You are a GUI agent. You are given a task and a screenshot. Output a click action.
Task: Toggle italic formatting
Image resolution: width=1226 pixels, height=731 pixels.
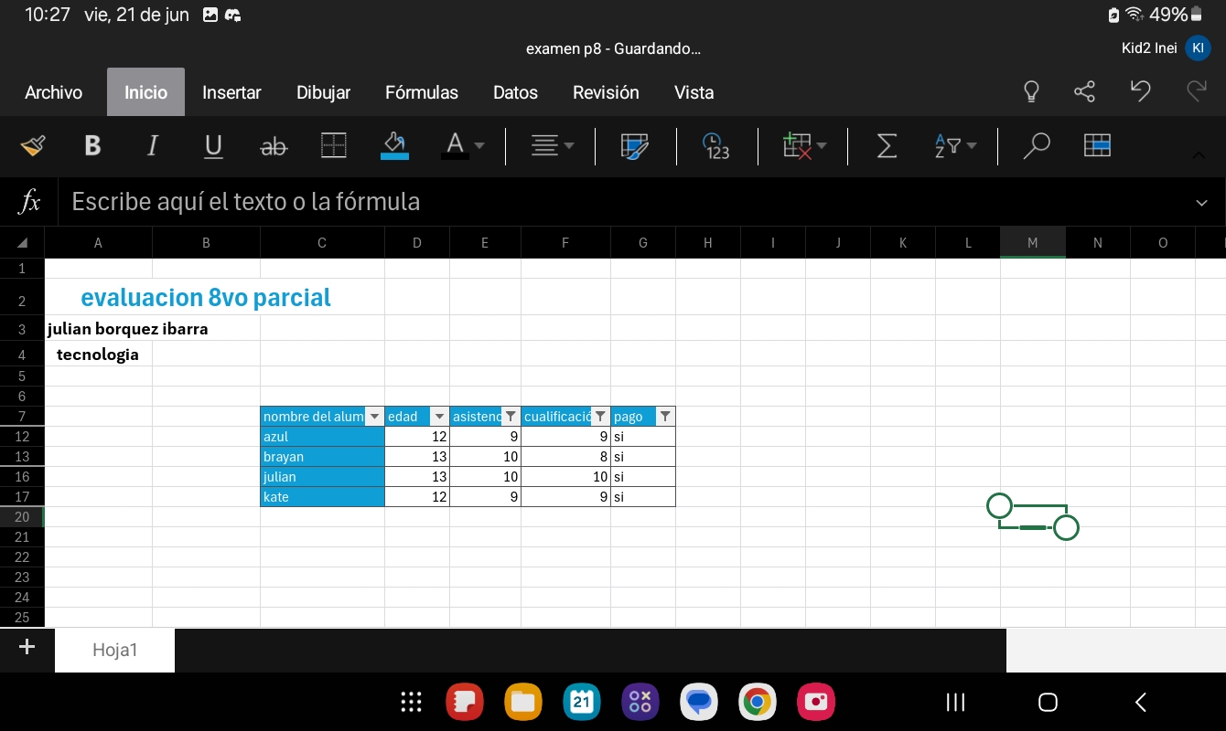point(153,146)
